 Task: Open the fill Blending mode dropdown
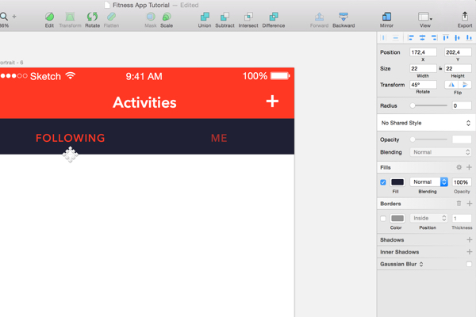pyautogui.click(x=428, y=182)
